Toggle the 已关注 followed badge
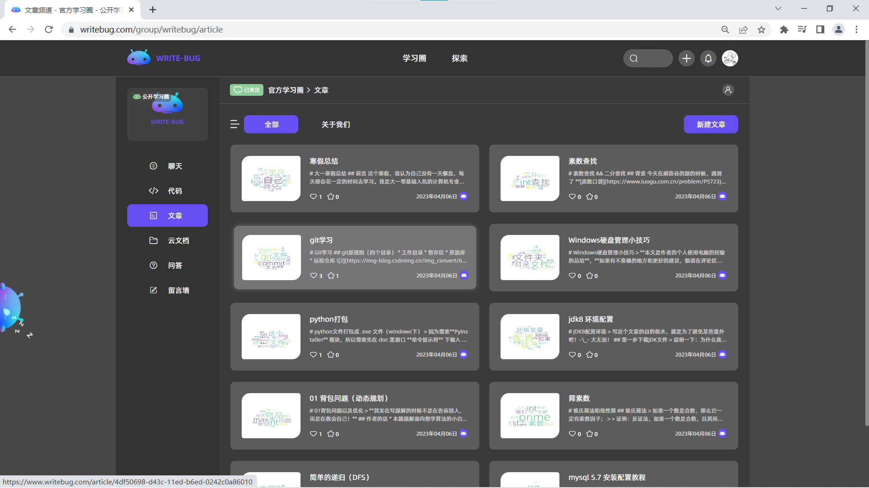869x488 pixels. coord(247,90)
